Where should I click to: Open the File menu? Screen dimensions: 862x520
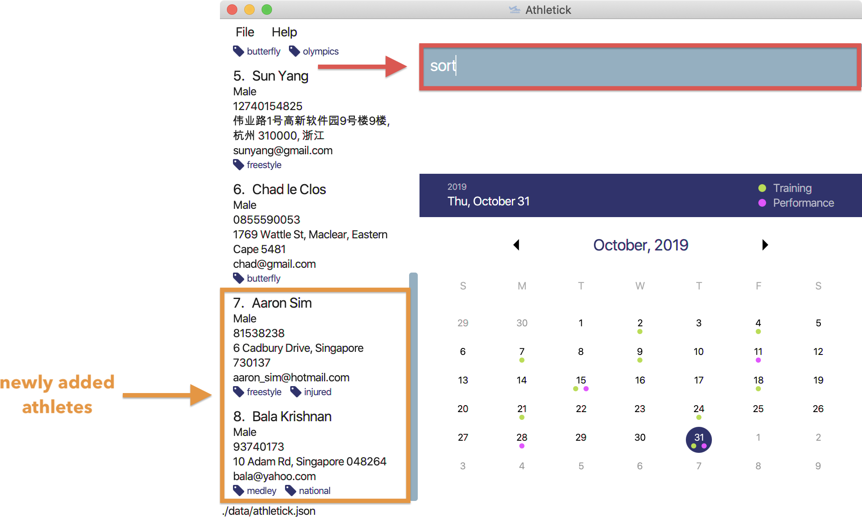(246, 31)
